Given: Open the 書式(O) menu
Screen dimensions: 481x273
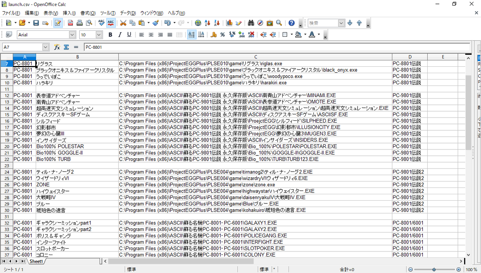Looking at the screenshot, I should coord(88,13).
